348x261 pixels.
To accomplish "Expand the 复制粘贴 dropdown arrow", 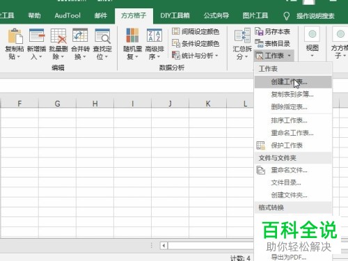I will [19, 57].
